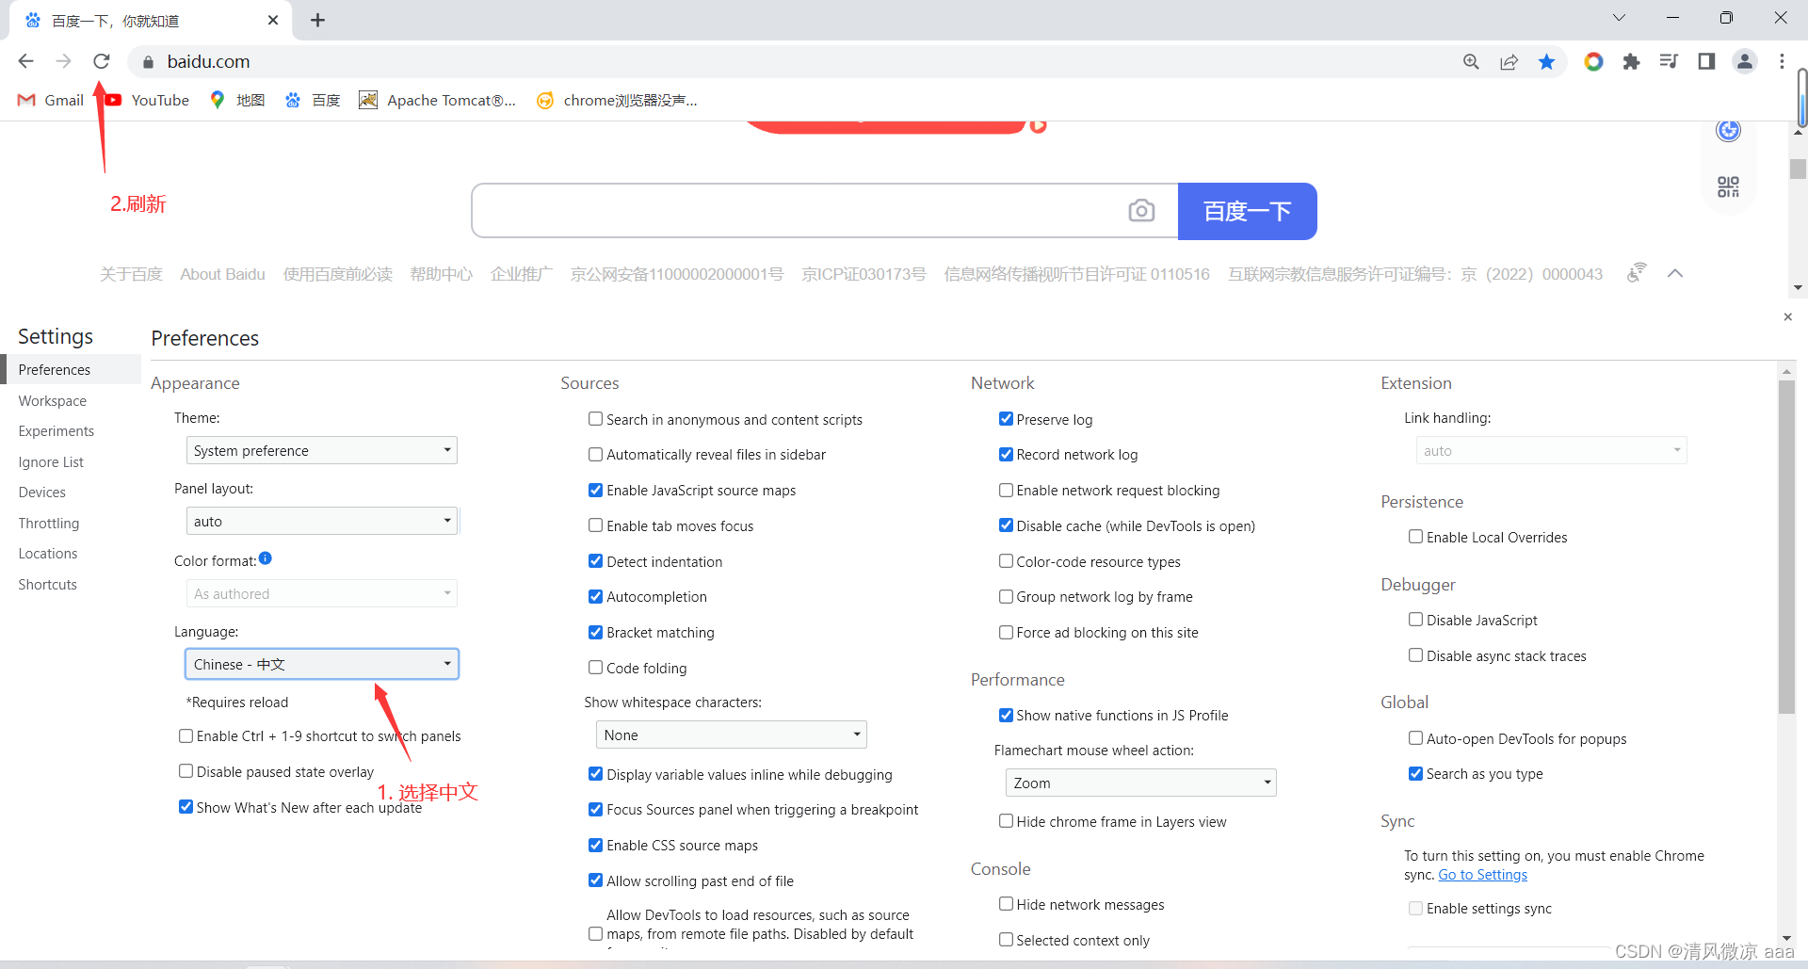Image resolution: width=1808 pixels, height=969 pixels.
Task: Uncheck Disable cache while DevTools is open
Action: tap(1006, 525)
